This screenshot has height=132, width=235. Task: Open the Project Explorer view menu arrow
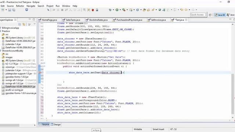coord(35,24)
